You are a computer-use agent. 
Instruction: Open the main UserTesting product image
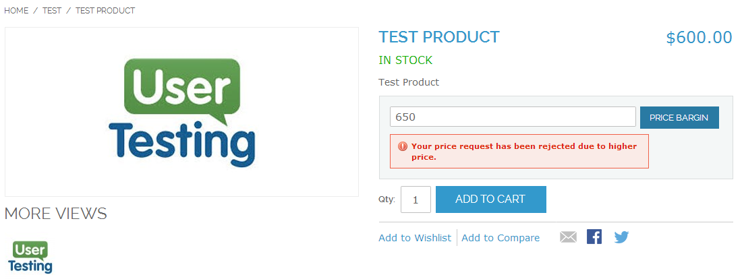(x=181, y=112)
